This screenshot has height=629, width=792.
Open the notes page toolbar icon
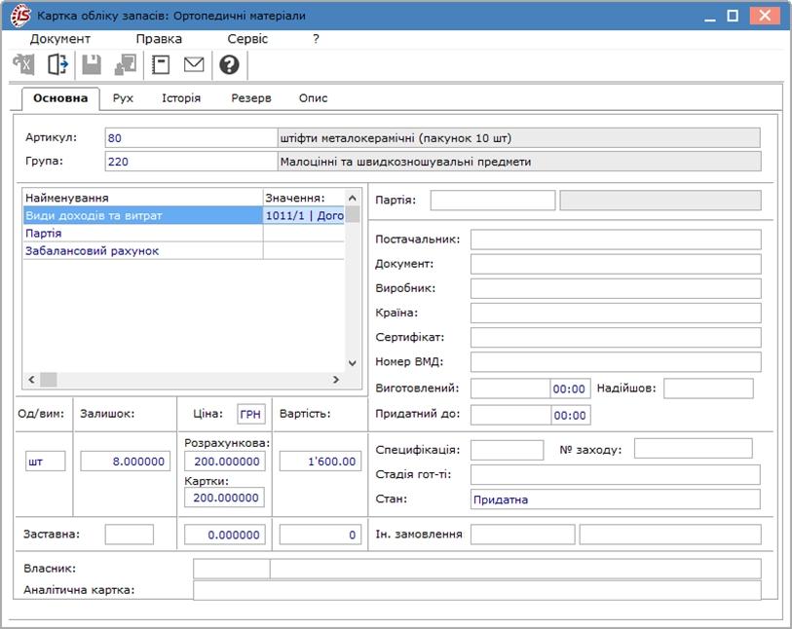click(161, 64)
